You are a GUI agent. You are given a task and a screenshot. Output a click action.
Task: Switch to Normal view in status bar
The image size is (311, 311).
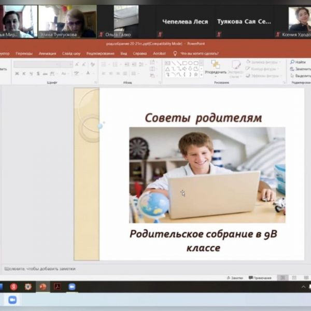point(283,278)
